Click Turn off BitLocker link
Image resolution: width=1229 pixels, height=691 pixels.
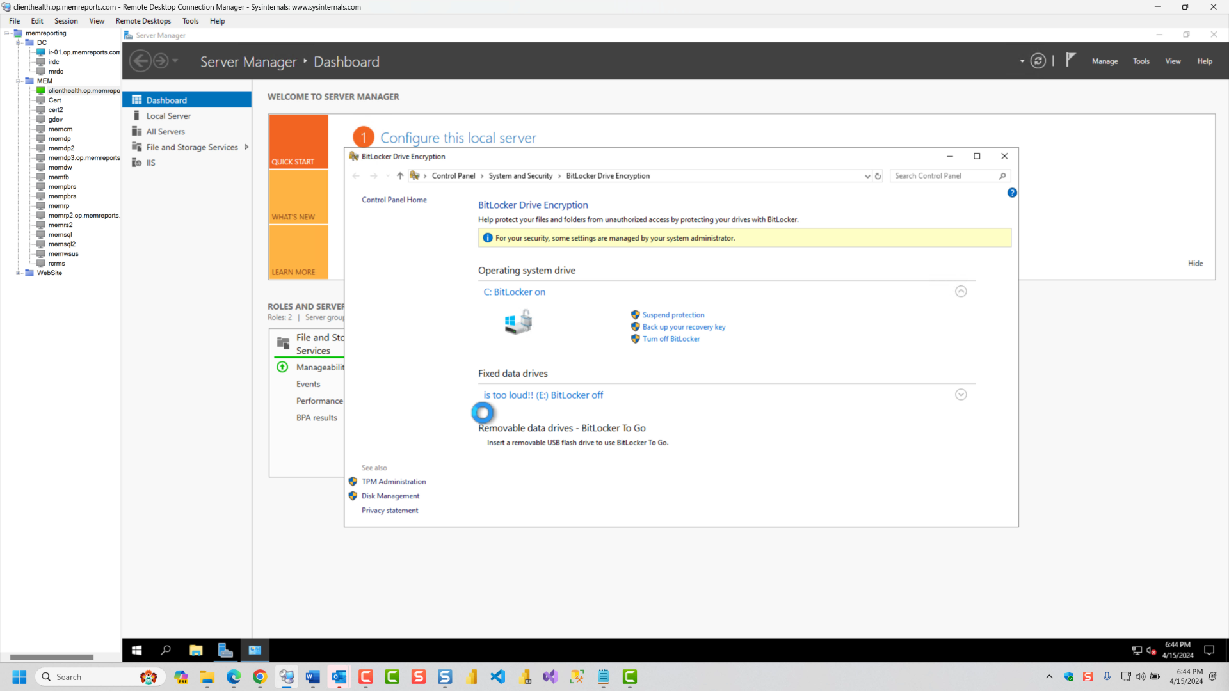point(671,339)
